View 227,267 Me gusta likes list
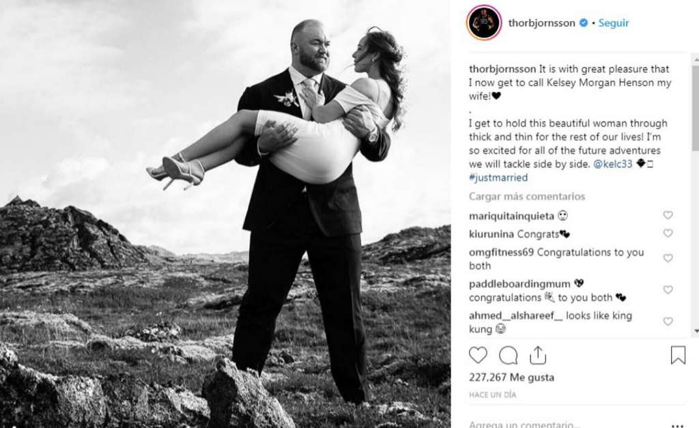Viewport: 699px width, 428px height. pyautogui.click(x=512, y=377)
